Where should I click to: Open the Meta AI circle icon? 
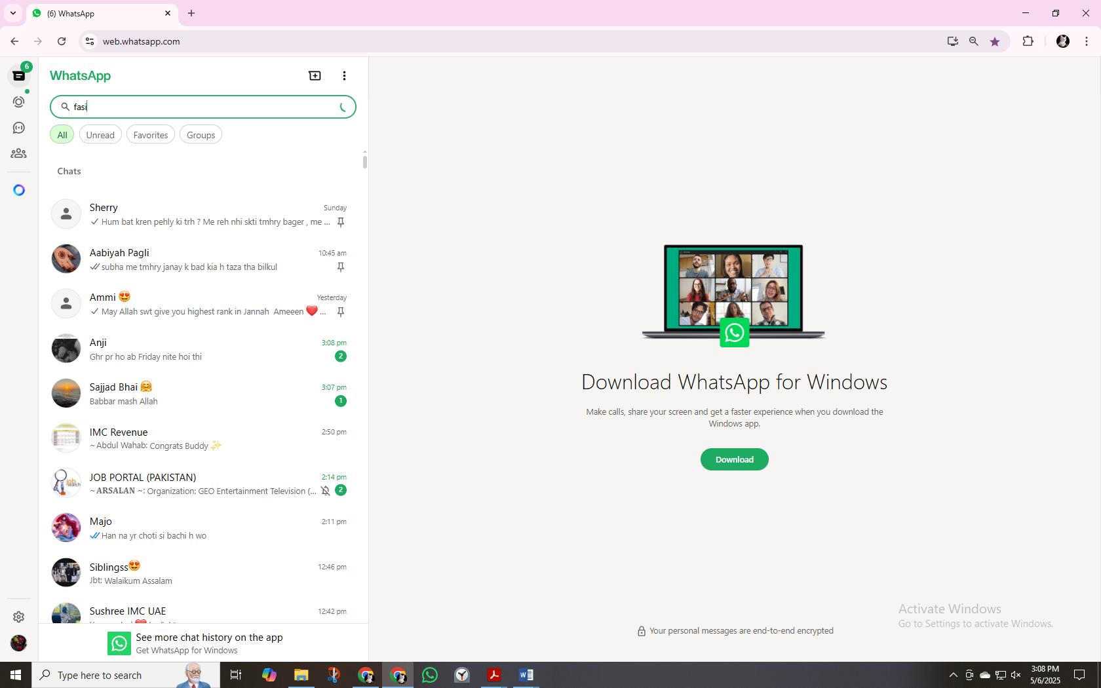(x=19, y=190)
